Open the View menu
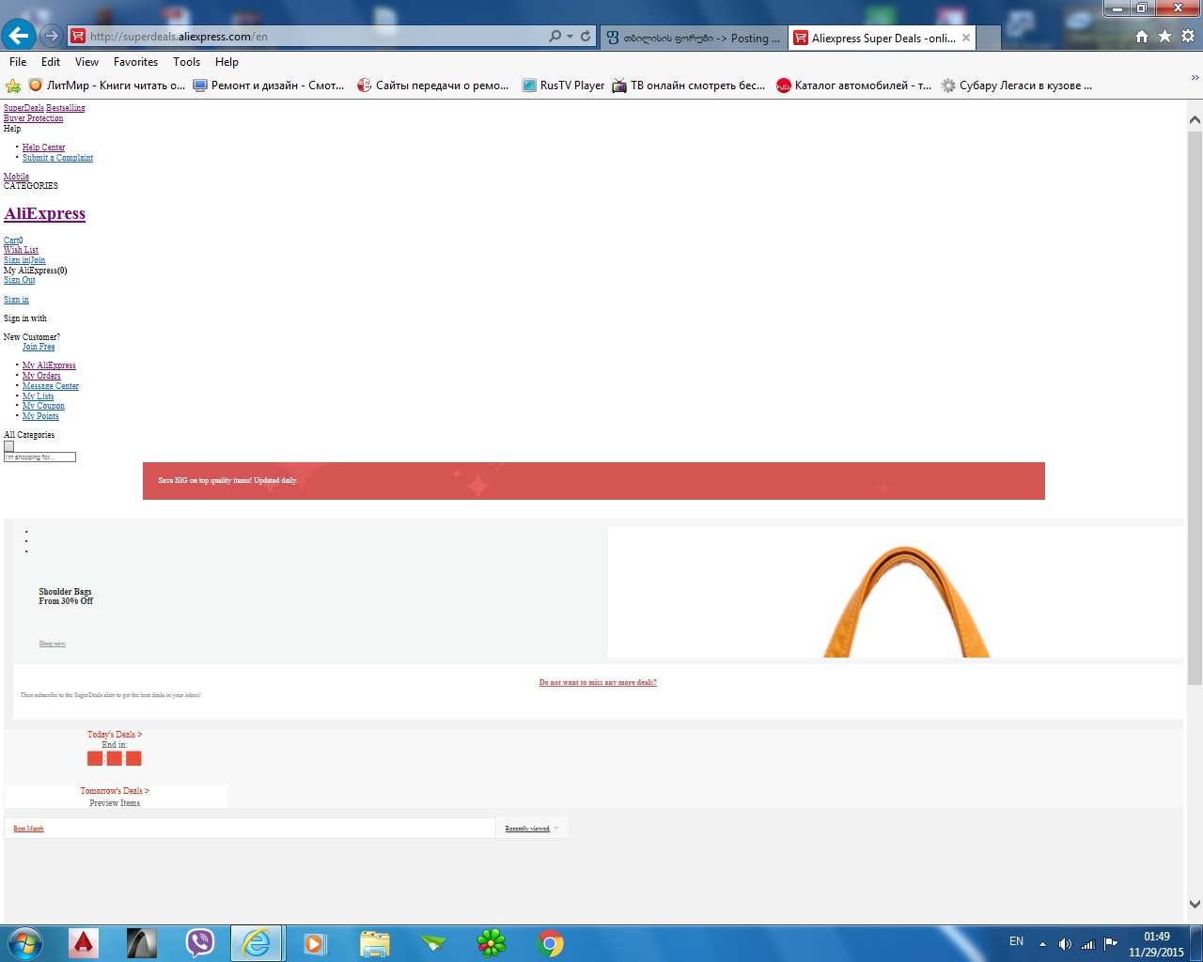The width and height of the screenshot is (1203, 962). coord(86,62)
